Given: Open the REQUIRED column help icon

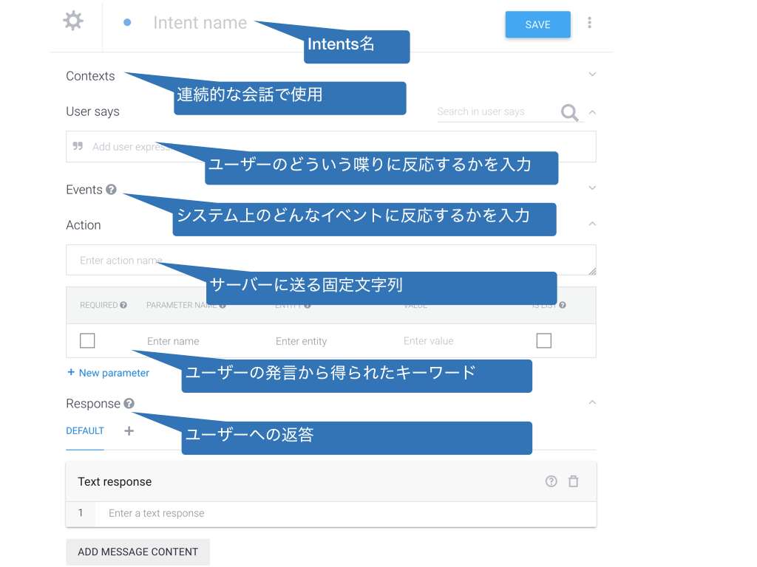Looking at the screenshot, I should tap(123, 305).
